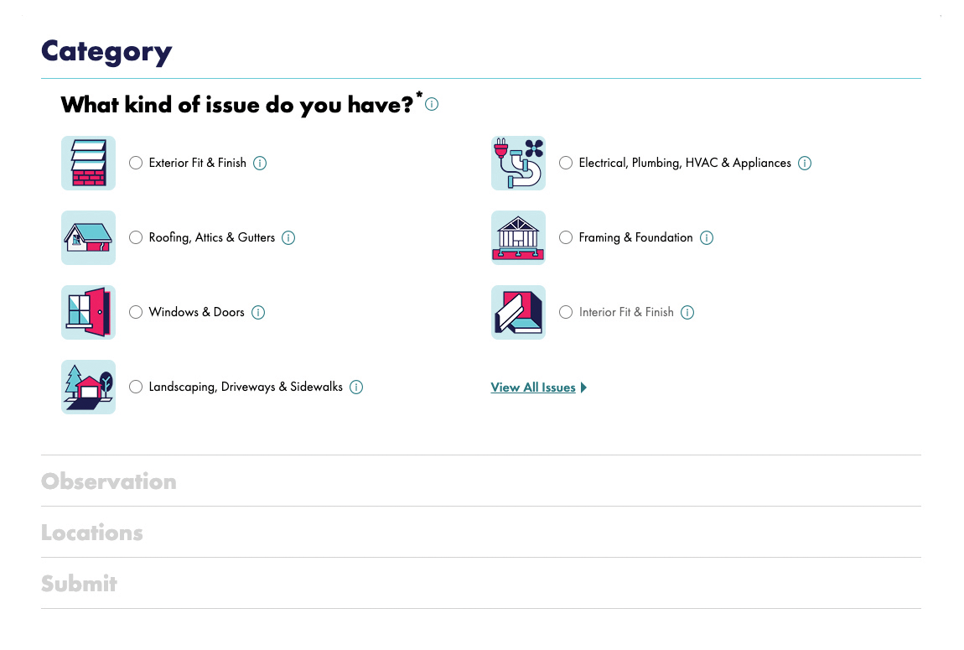
Task: Expand the Observation section
Action: pyautogui.click(x=109, y=481)
